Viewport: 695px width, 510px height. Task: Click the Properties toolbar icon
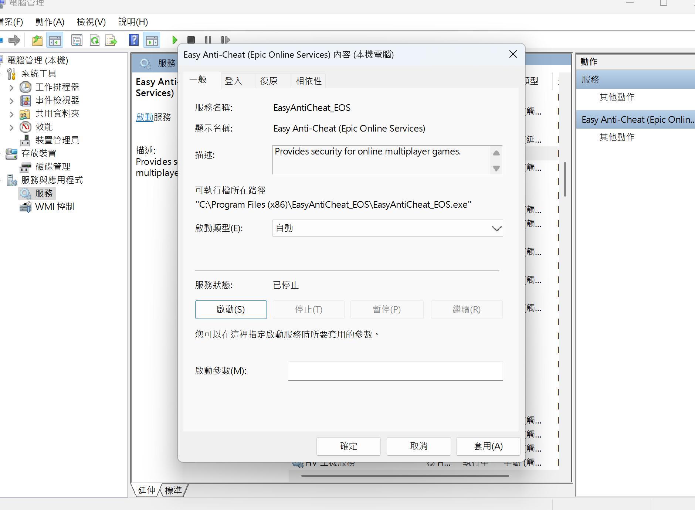click(77, 40)
